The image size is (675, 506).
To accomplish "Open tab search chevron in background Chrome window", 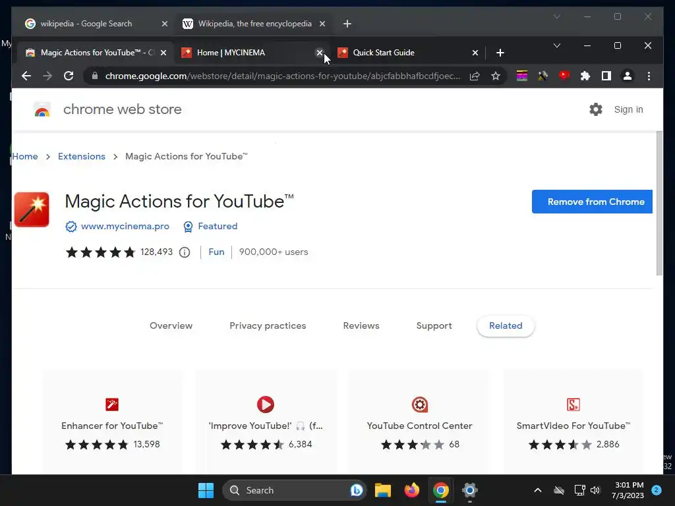I will click(556, 16).
